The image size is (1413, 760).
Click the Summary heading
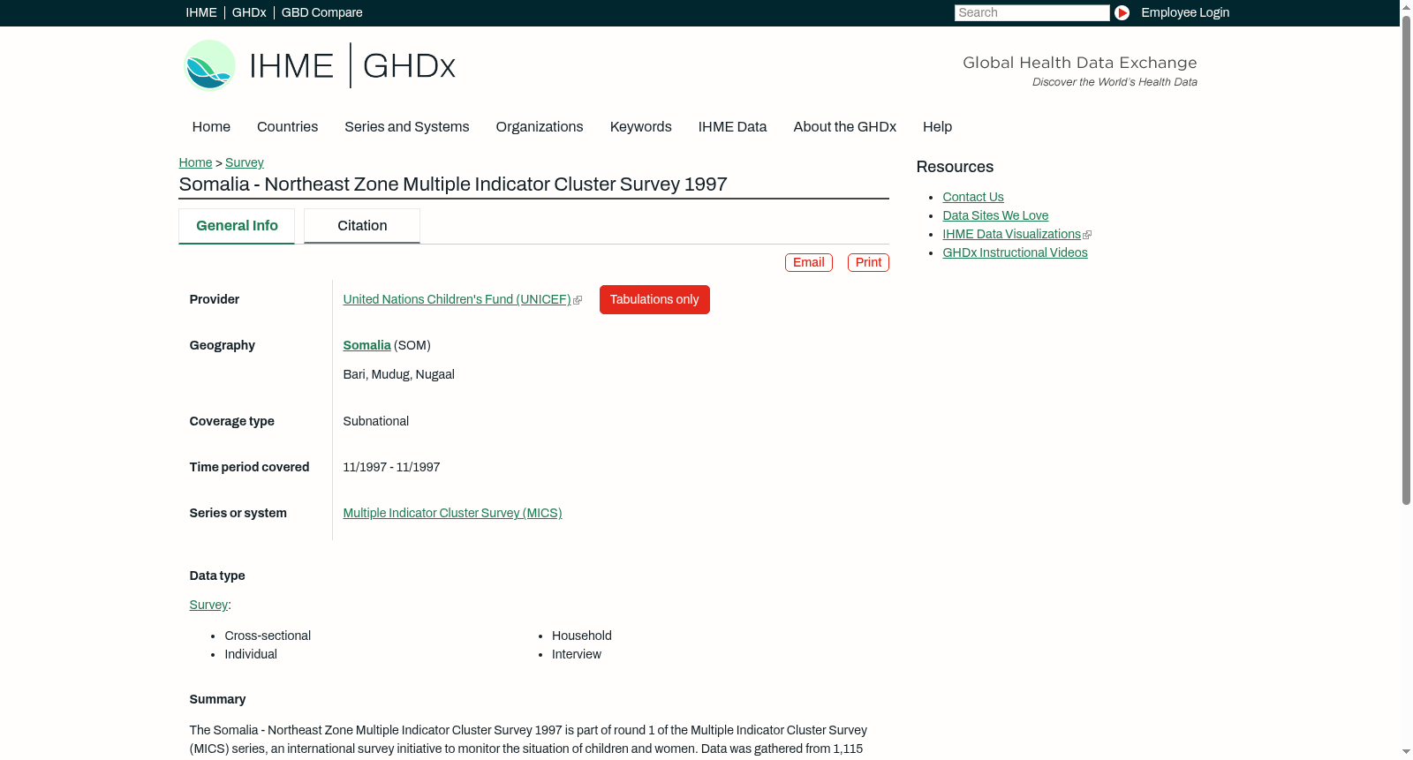[x=217, y=699]
